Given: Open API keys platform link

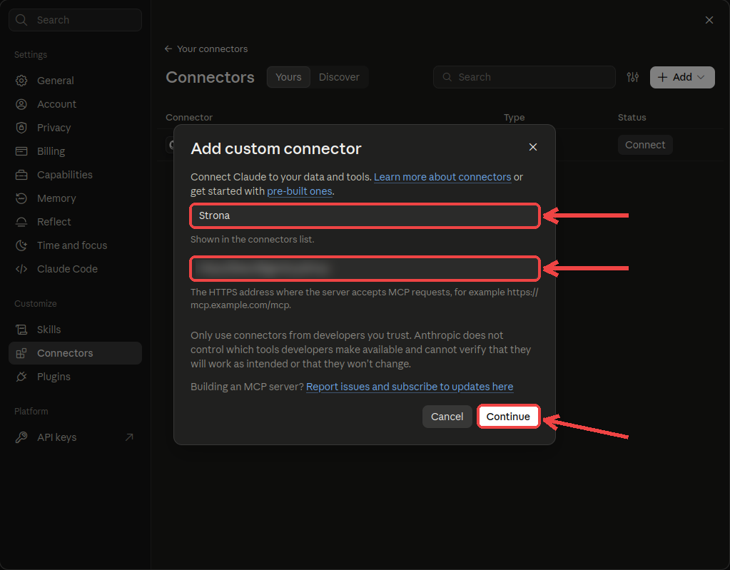Looking at the screenshot, I should (x=76, y=437).
